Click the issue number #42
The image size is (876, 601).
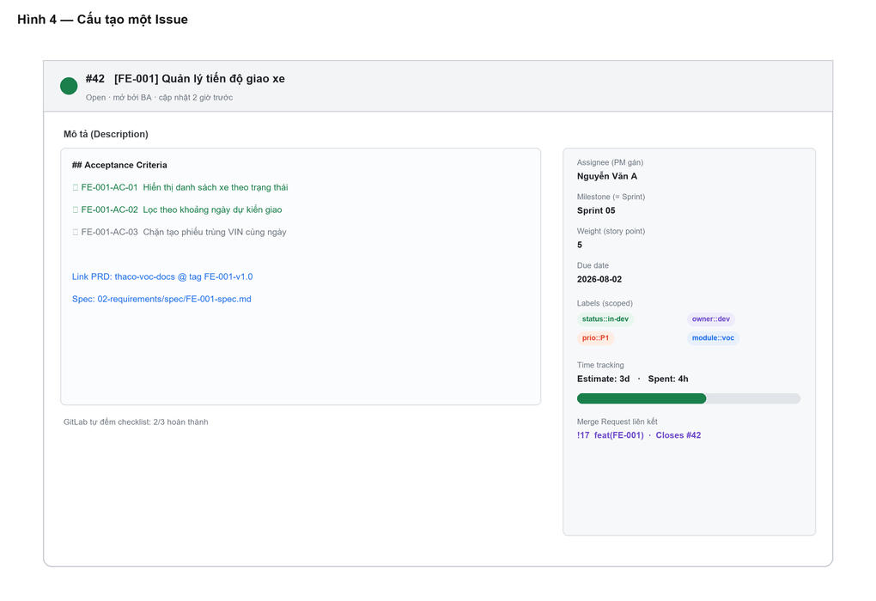[95, 79]
